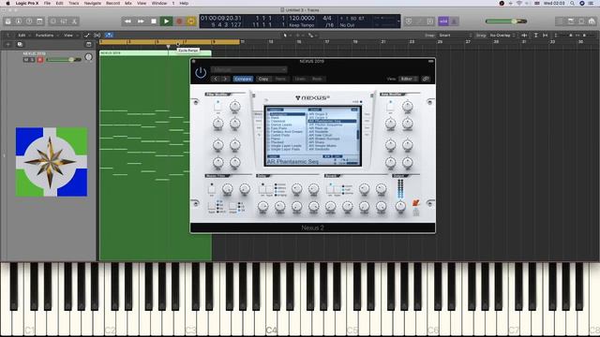Click the Copy button in plugin header
The width and height of the screenshot is (600, 337).
pos(263,79)
